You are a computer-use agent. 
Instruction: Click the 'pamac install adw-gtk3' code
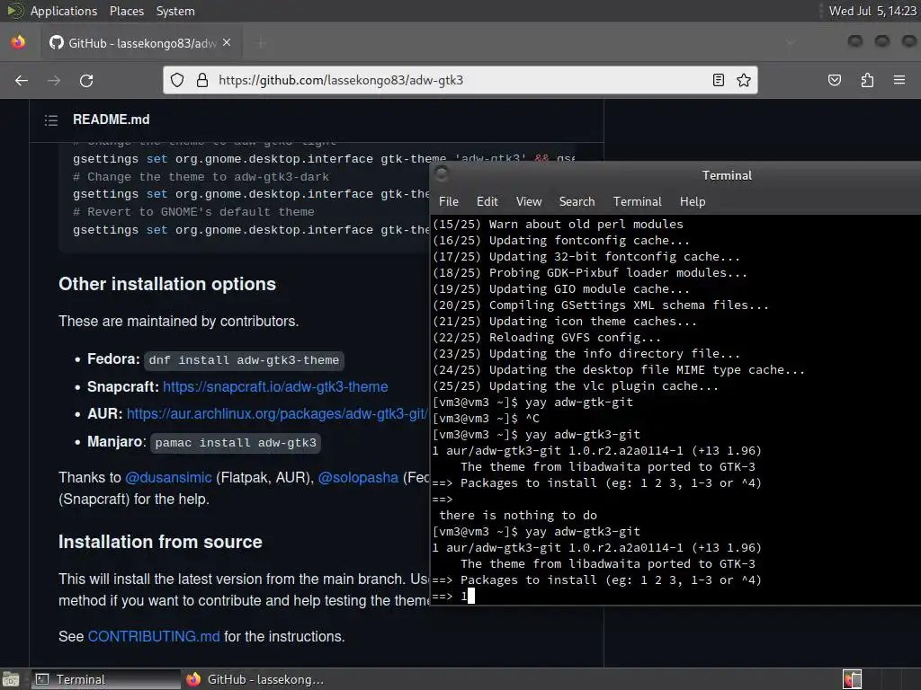[x=236, y=442]
